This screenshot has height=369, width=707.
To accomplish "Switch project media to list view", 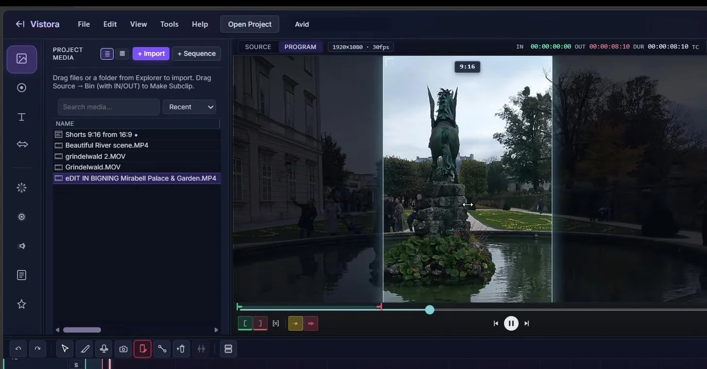I will pyautogui.click(x=107, y=53).
